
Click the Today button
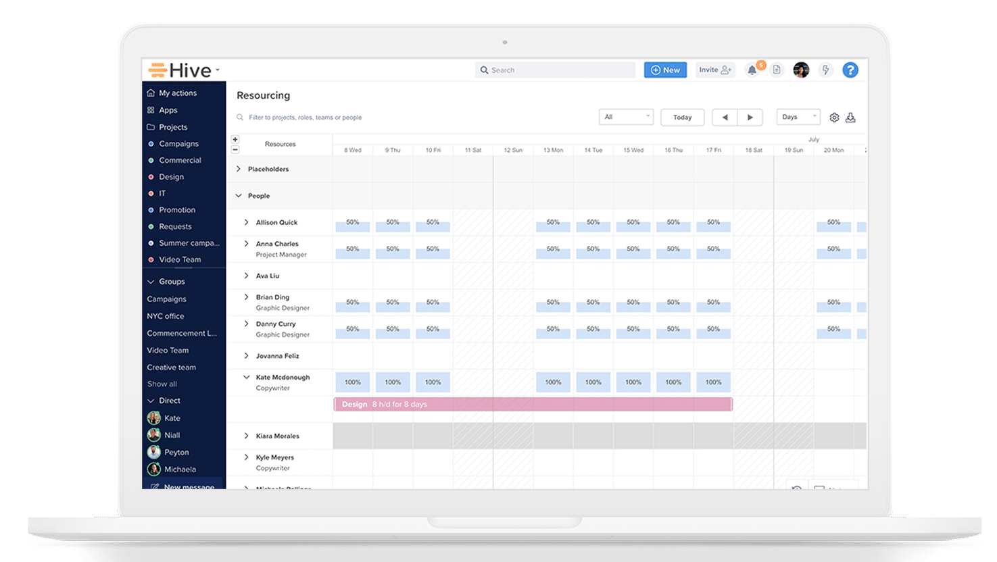682,117
